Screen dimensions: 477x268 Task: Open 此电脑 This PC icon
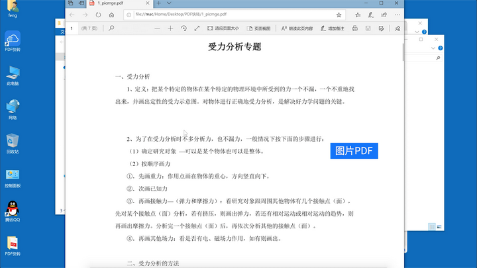(x=13, y=75)
